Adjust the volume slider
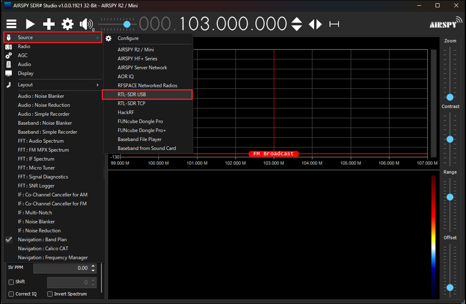 pyautogui.click(x=127, y=24)
